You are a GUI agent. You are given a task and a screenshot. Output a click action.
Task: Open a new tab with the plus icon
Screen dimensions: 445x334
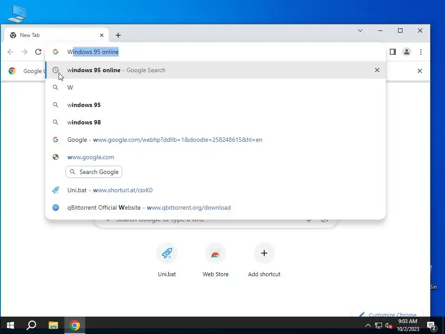coord(118,35)
